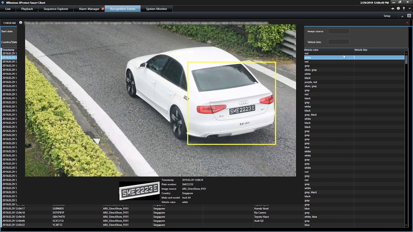
Task: Dismiss the notice with the red X
Action: click(x=407, y=23)
